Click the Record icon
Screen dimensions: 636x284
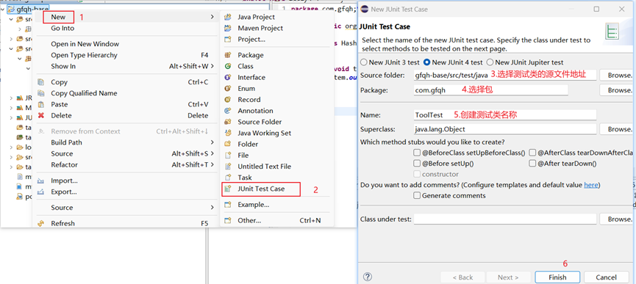pos(228,100)
